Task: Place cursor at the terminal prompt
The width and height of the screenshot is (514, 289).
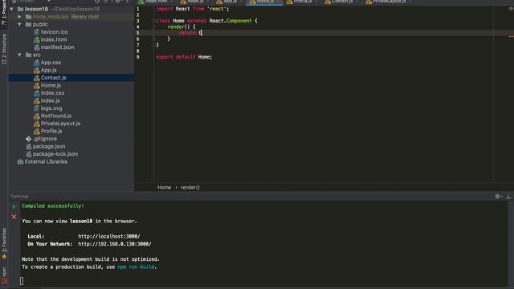Action: click(22, 281)
